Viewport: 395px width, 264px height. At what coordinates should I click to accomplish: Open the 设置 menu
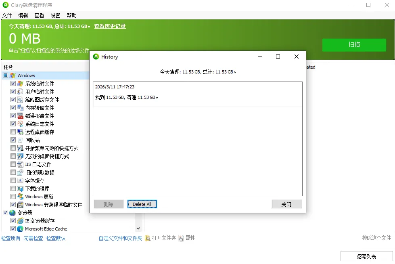(55, 15)
